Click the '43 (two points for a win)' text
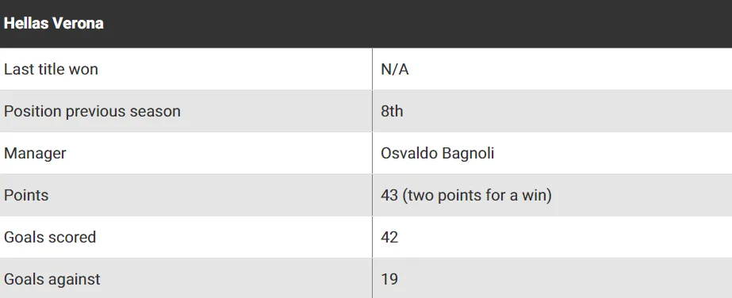This screenshot has width=732, height=298. click(x=466, y=195)
